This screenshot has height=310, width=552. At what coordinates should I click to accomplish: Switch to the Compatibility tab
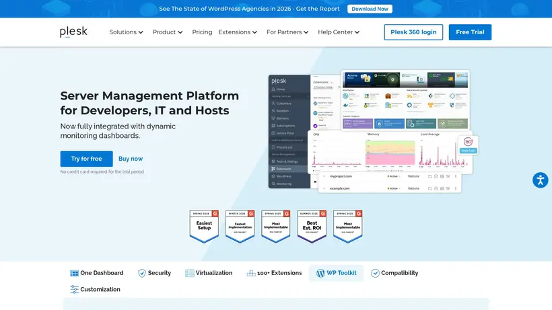click(x=394, y=273)
